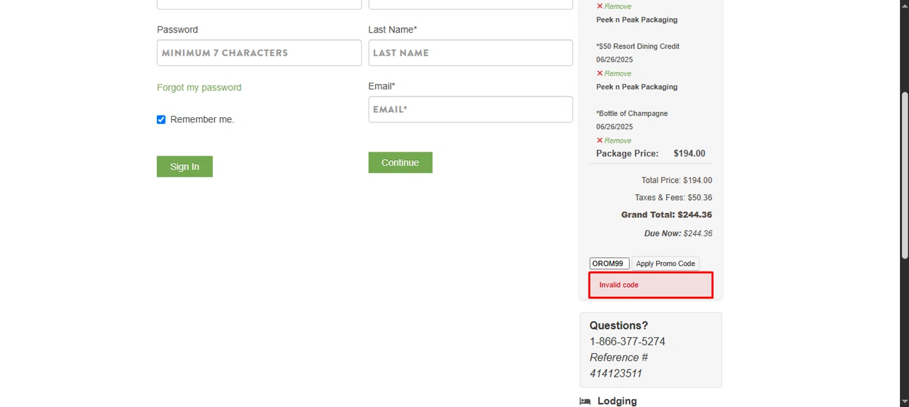
Task: Click the page vertical scrollbar thumb
Action: (x=904, y=175)
